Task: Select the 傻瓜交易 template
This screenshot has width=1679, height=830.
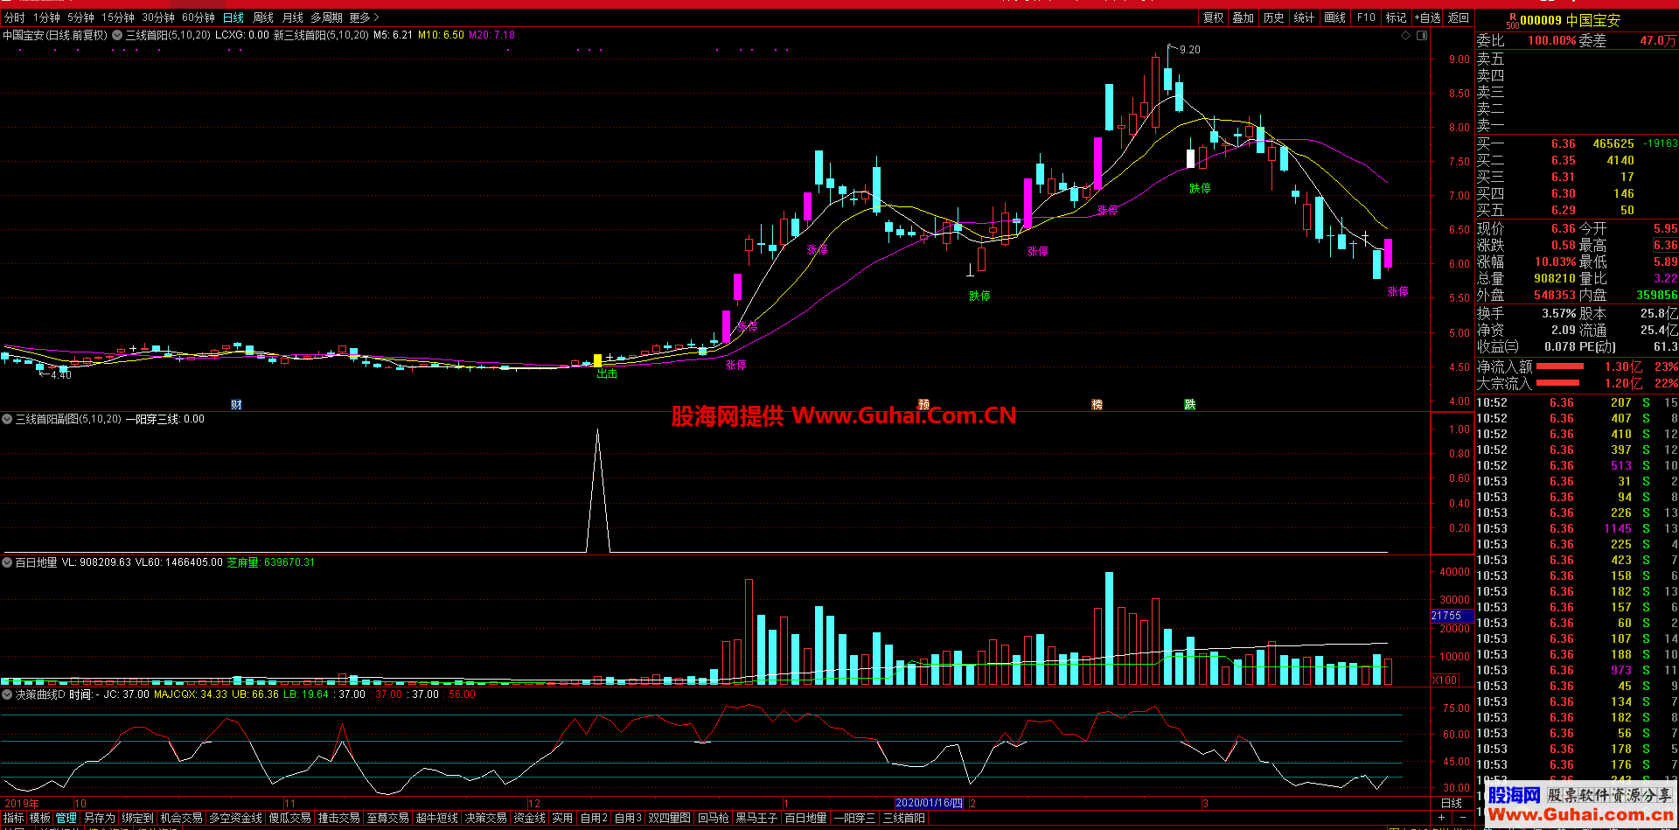Action: (x=289, y=818)
